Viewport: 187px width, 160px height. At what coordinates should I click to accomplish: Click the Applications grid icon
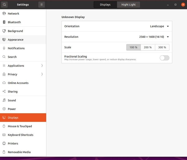4,65
